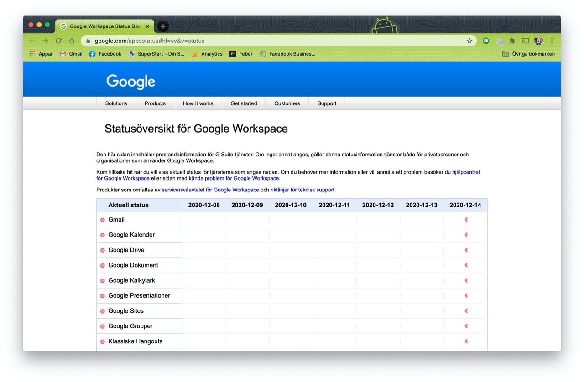
Task: Open the 2020-12-14 incident marker in Gmail row
Action: (x=466, y=220)
